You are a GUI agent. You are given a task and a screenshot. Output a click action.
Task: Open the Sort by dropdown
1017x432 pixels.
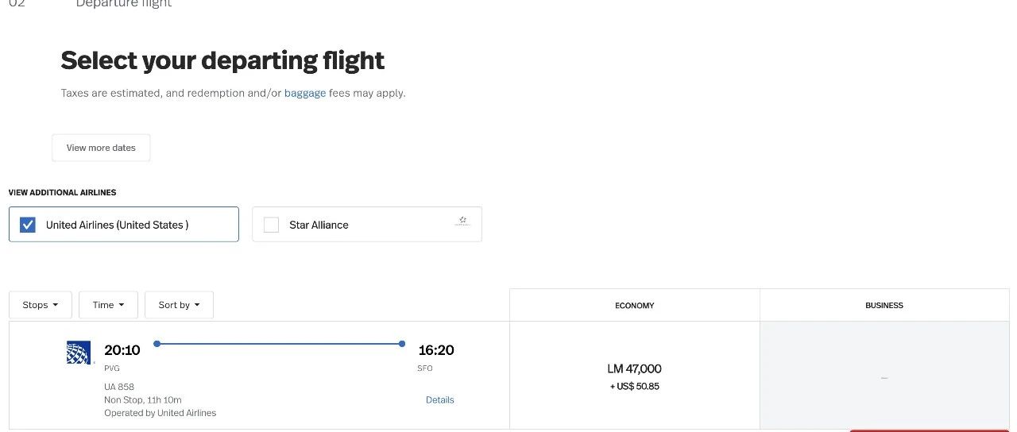tap(179, 305)
